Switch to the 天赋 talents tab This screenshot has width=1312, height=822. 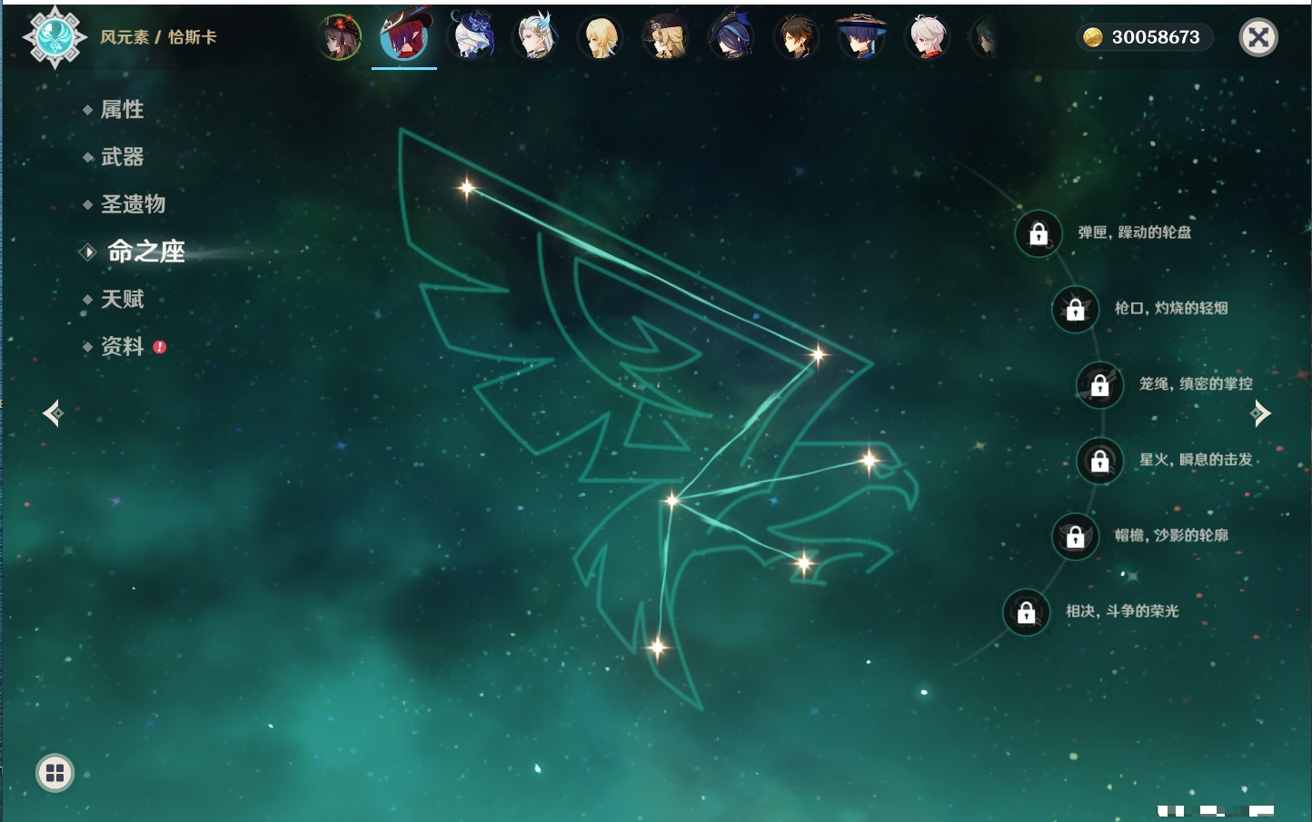click(x=122, y=299)
